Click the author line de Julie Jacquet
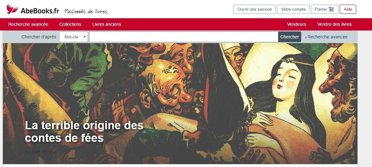 point(41,152)
